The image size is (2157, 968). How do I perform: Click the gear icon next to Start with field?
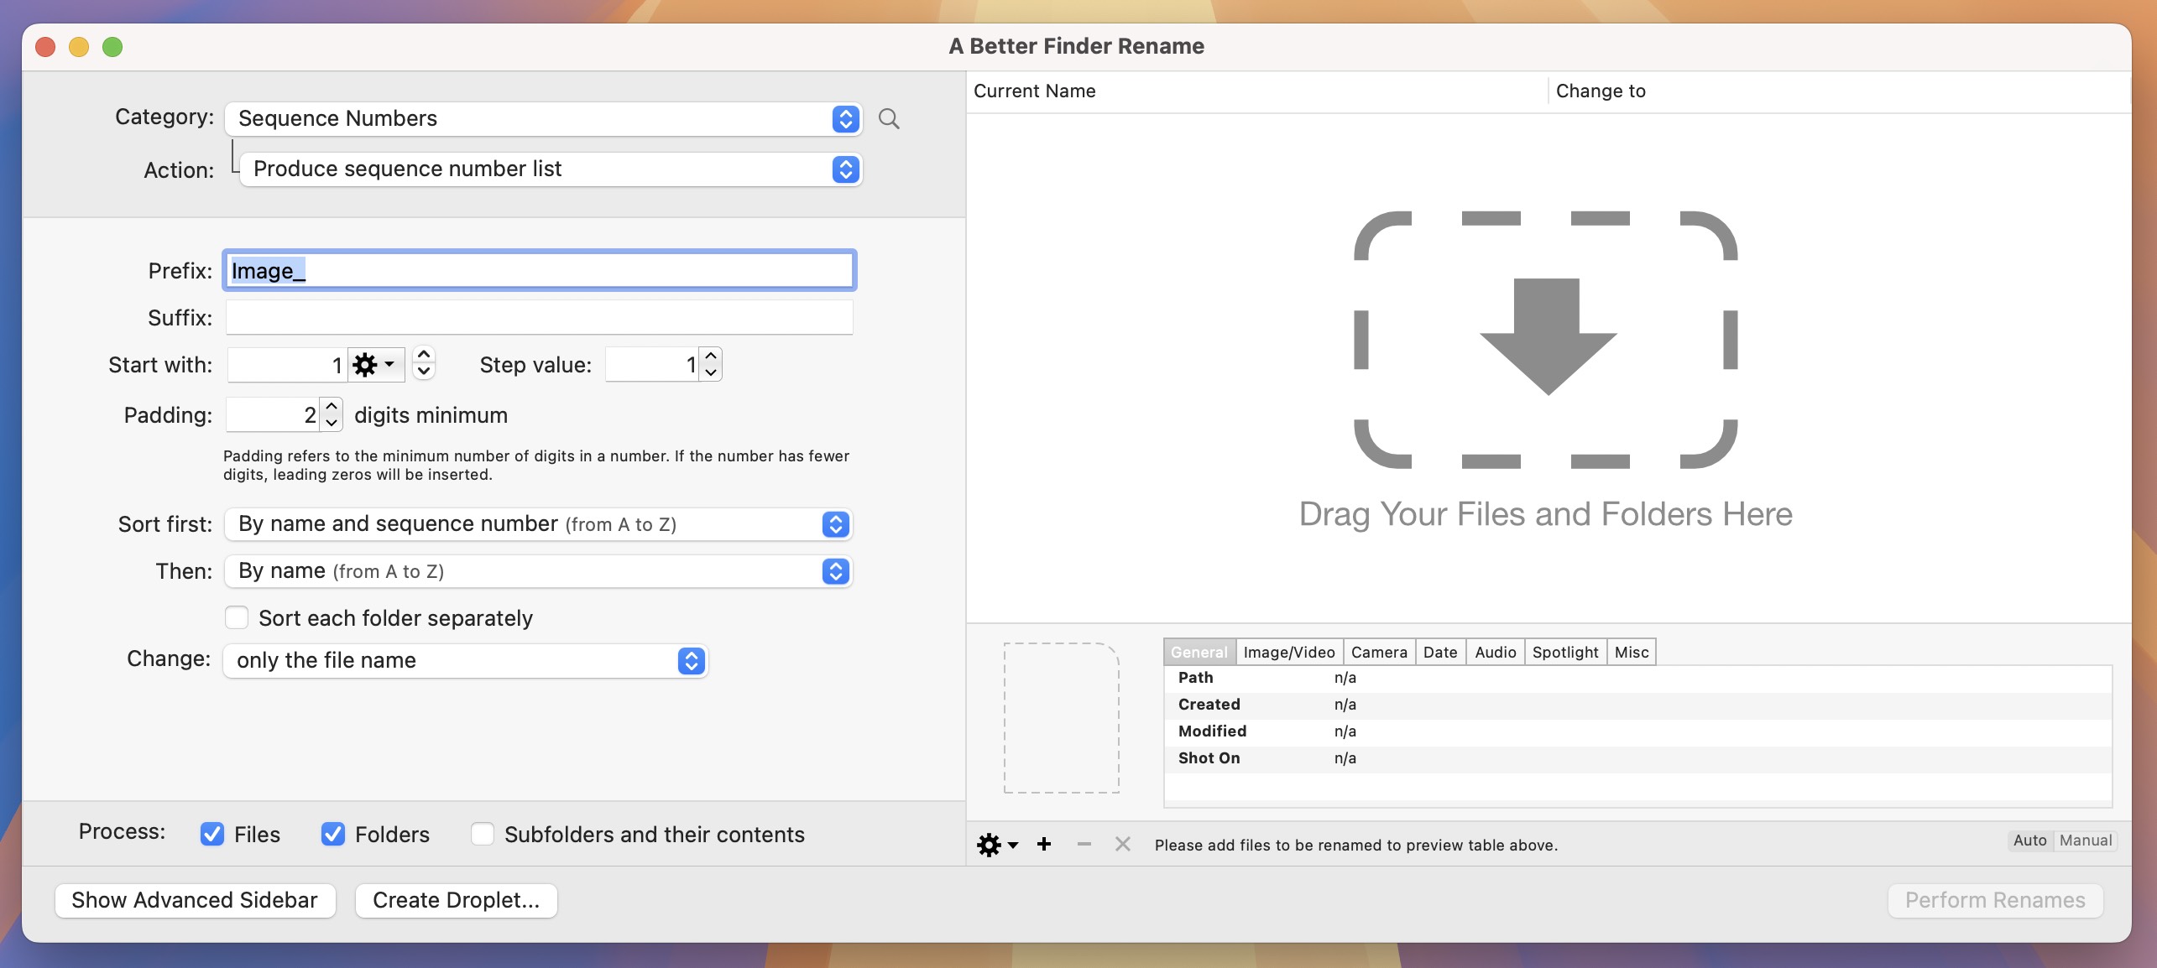point(366,364)
